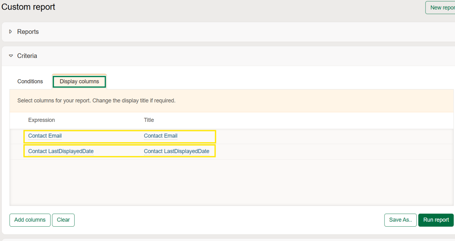The image size is (455, 241).
Task: Select the Display columns tab
Action: pos(79,82)
